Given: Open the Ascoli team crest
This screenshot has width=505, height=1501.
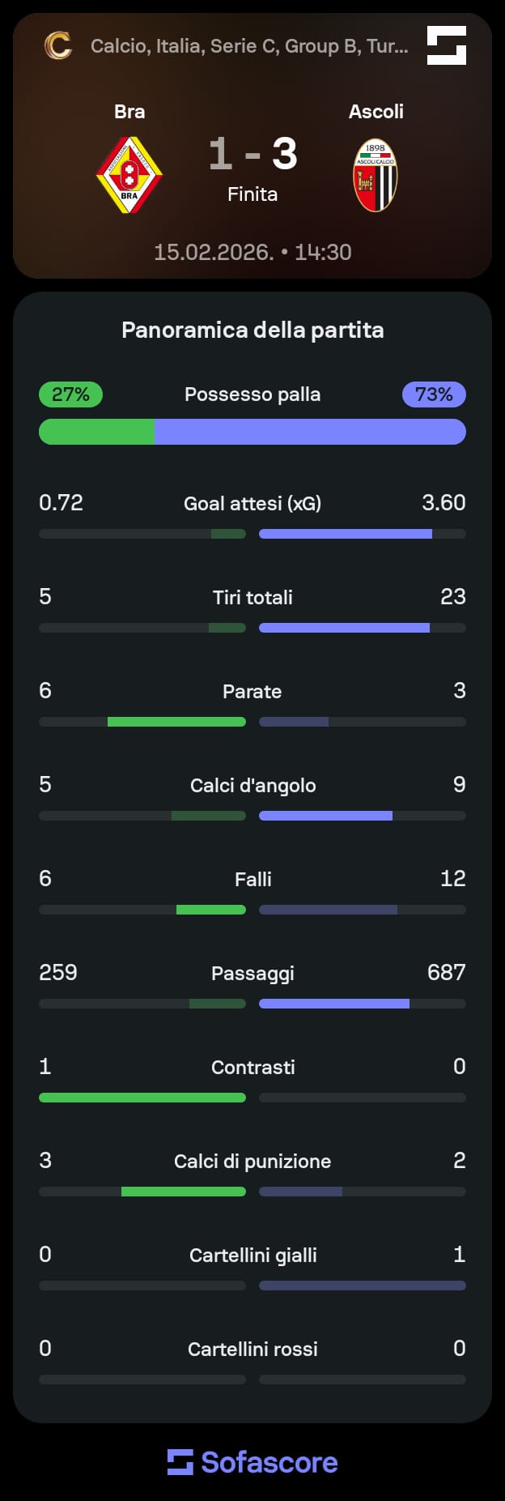Looking at the screenshot, I should (376, 175).
